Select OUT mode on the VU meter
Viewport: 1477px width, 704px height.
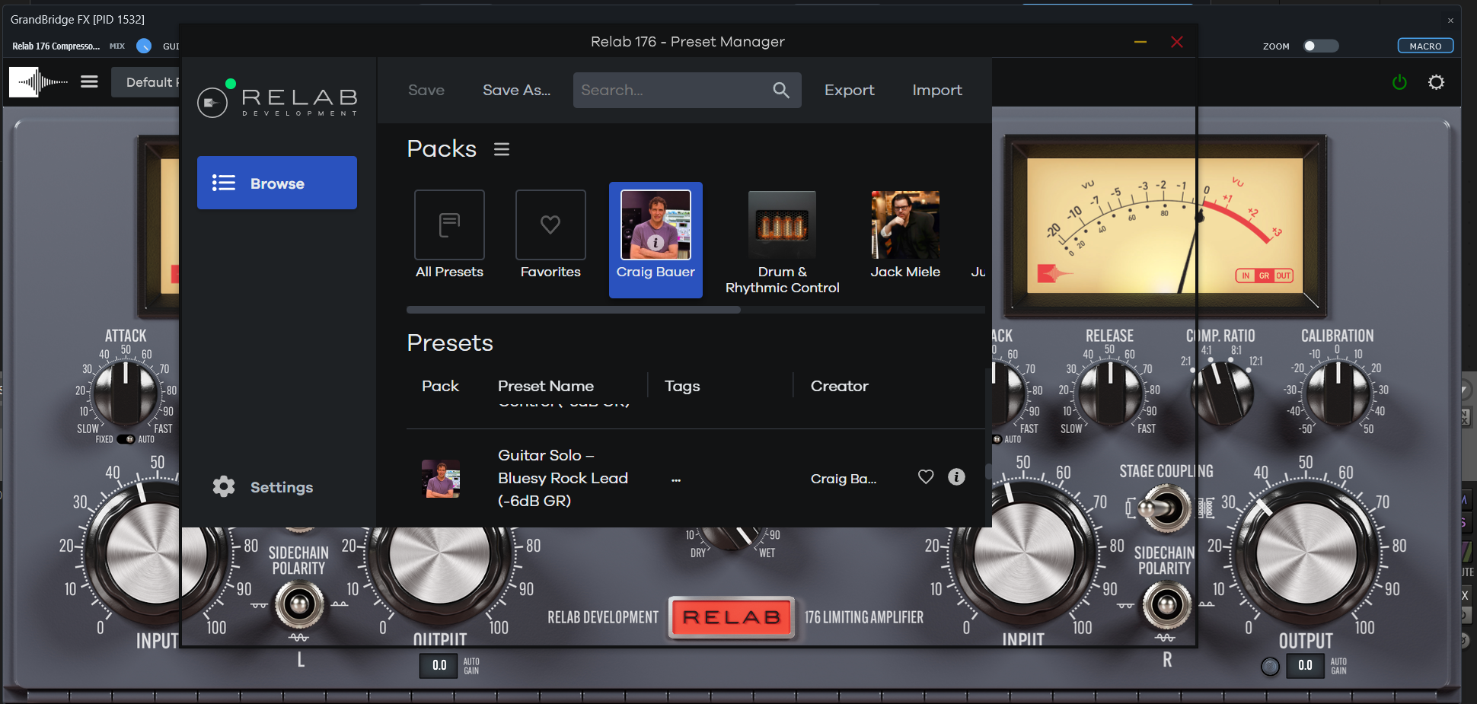(1284, 276)
